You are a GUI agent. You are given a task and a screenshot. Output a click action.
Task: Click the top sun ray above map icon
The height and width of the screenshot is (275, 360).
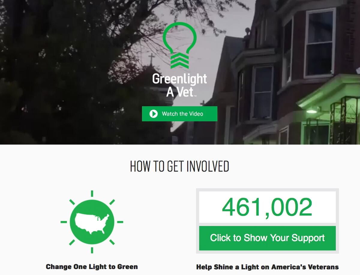tap(92, 193)
